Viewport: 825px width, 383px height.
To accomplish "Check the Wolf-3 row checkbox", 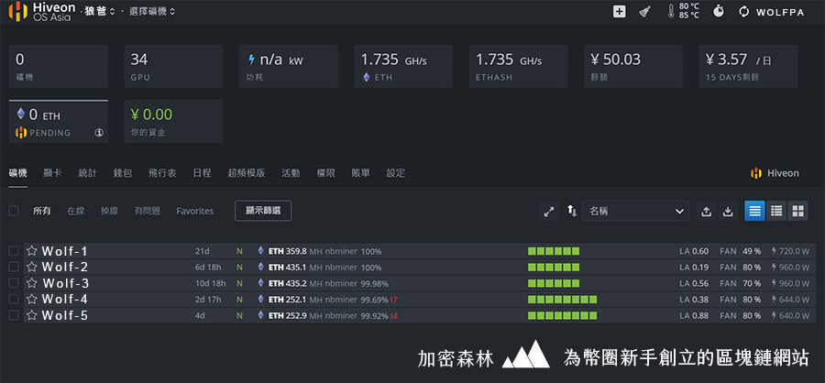I will (x=14, y=283).
